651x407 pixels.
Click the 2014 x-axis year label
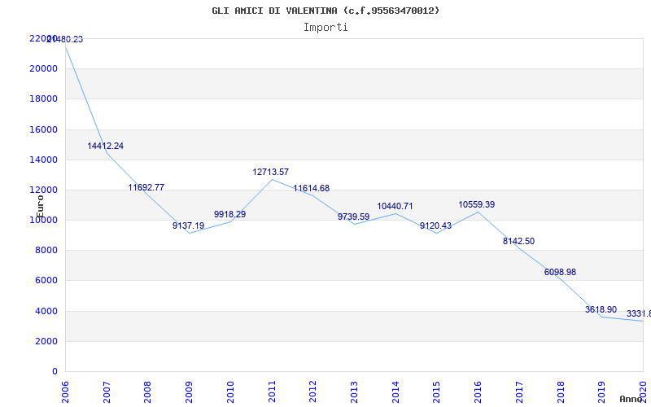[395, 392]
